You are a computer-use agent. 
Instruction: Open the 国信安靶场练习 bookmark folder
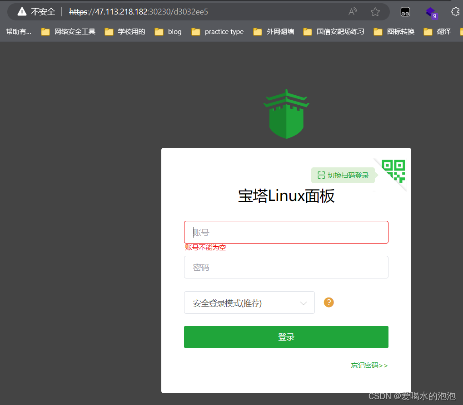(x=334, y=32)
